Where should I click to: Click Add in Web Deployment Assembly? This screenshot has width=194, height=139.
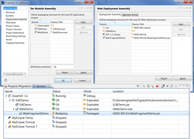[181, 24]
